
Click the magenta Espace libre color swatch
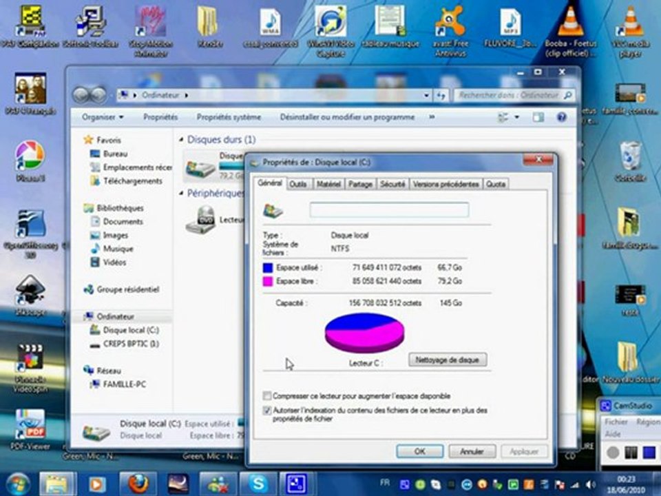tap(268, 281)
